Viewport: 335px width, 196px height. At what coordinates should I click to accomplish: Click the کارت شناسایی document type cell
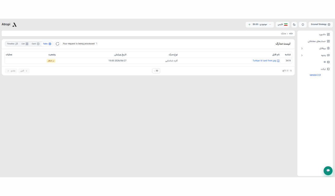click(171, 61)
